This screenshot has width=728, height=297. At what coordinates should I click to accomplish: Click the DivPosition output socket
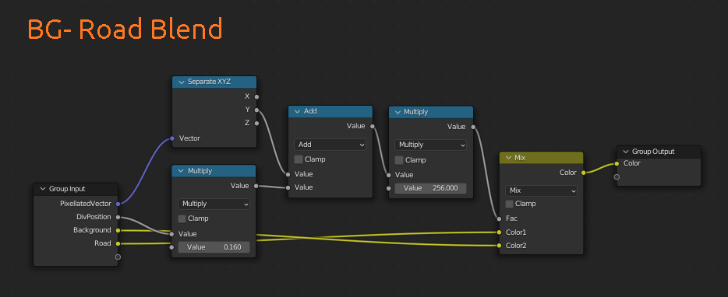pos(118,217)
